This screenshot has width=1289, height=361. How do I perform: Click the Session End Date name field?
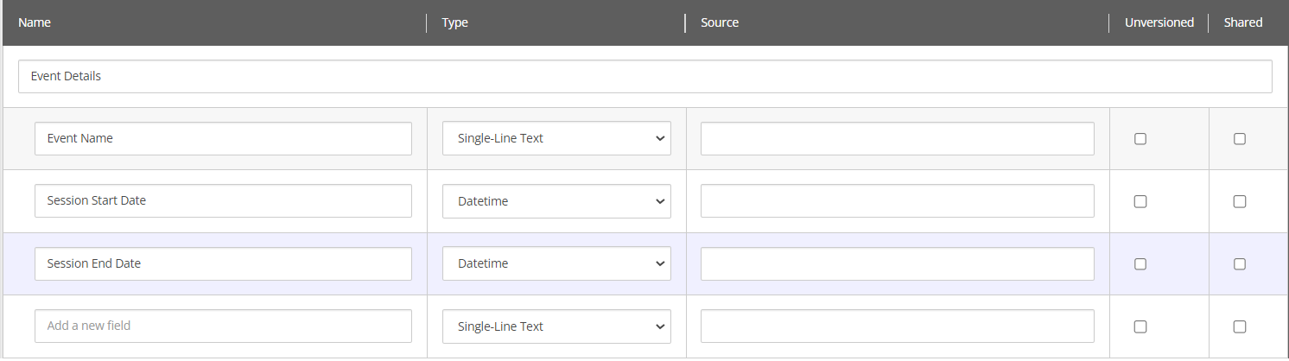[223, 264]
